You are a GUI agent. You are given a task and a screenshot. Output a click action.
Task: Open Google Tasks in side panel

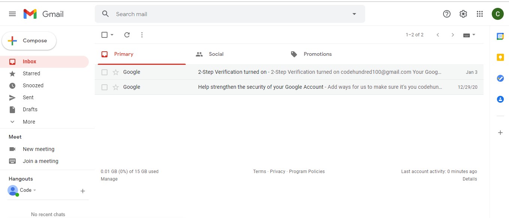500,78
